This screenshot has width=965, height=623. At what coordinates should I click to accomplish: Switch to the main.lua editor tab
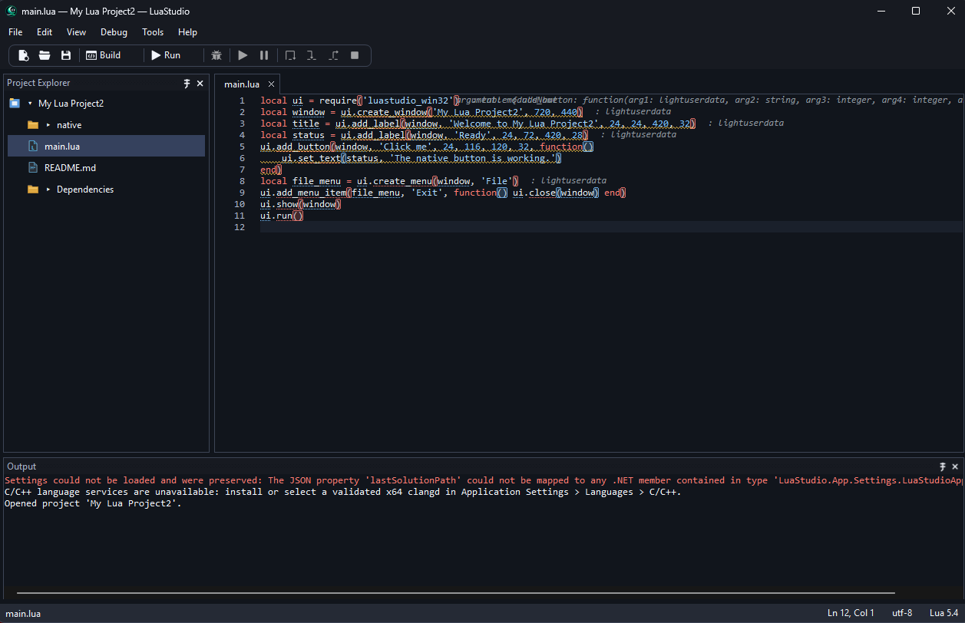(x=242, y=84)
